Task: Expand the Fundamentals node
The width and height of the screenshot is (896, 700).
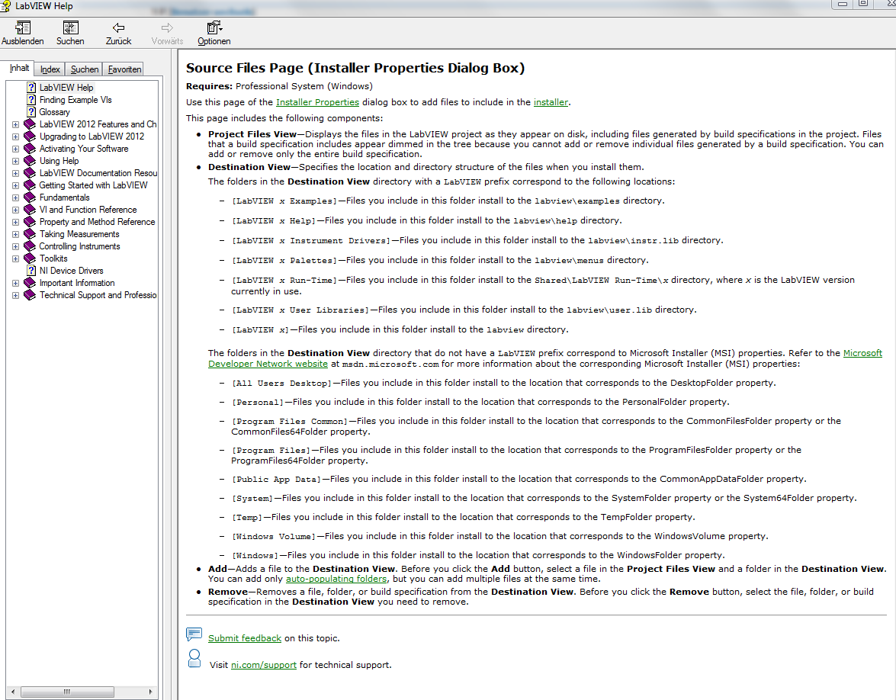Action: coord(15,197)
